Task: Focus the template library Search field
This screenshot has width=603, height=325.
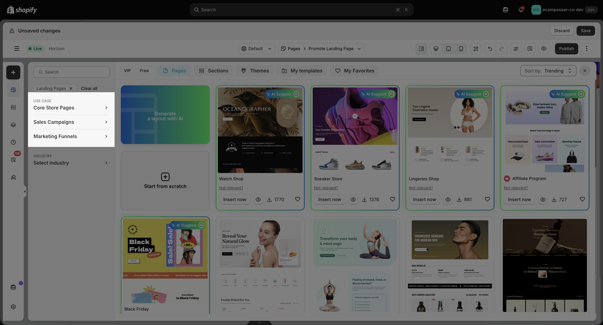Action: click(71, 72)
